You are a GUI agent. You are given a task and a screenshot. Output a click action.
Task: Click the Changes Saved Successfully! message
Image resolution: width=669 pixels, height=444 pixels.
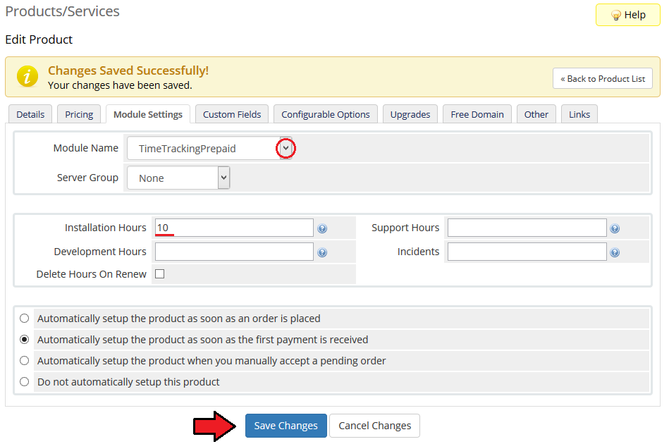pos(128,70)
